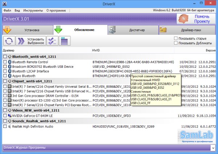Screen dimensions: 218x154
Task: Click Bluetooth icon next to Bluetooth Remote Control
Action: click(x=10, y=62)
